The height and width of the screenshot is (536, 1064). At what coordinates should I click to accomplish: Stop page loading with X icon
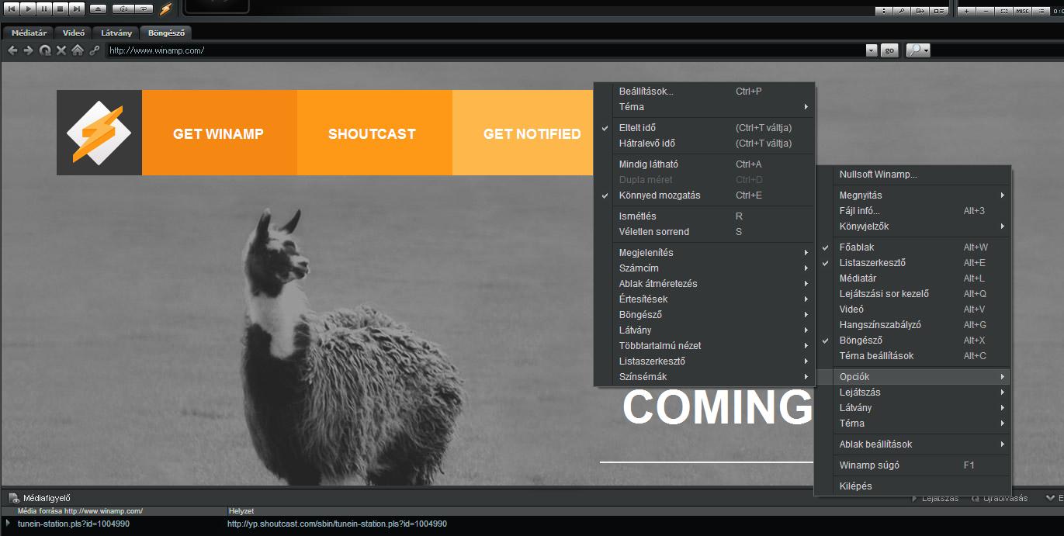coord(61,50)
